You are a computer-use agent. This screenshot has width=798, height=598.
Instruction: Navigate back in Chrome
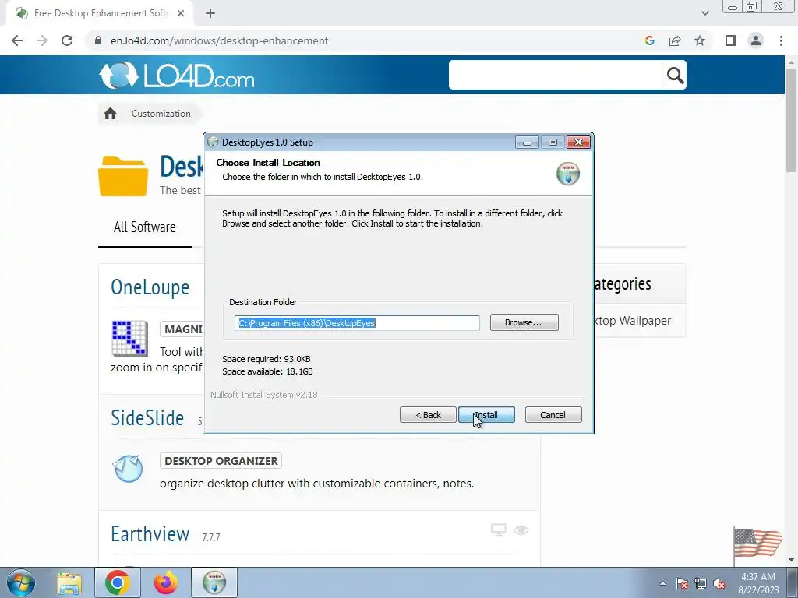click(17, 40)
